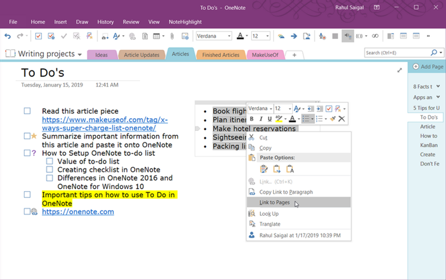Click increase indent in mini toolbar
The width and height of the screenshot is (446, 280).
pos(320,108)
